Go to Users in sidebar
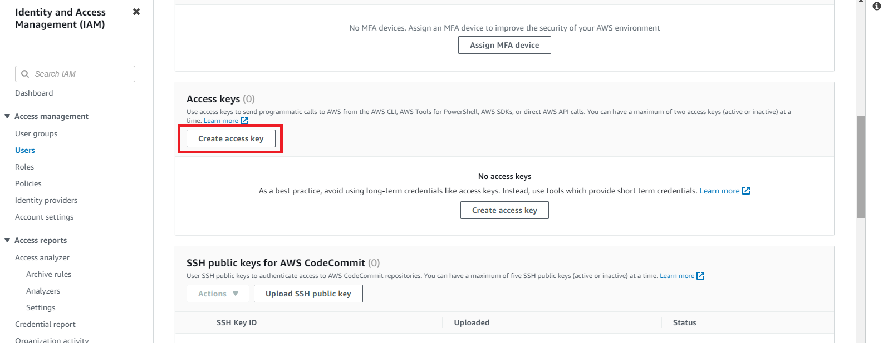Viewport: 888px width, 343px height. (25, 150)
